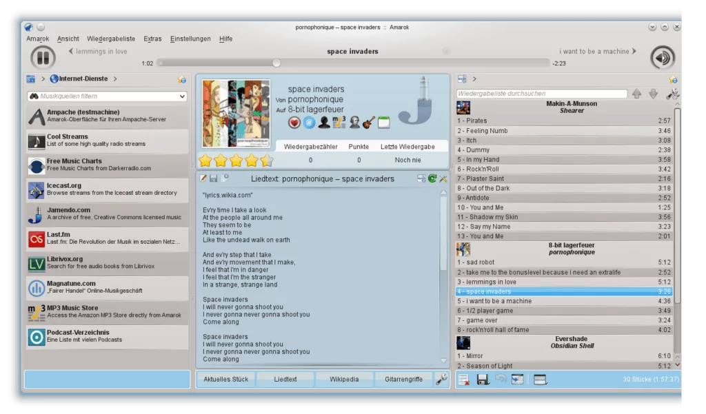Open the Ampache (testmachine) service

click(107, 116)
